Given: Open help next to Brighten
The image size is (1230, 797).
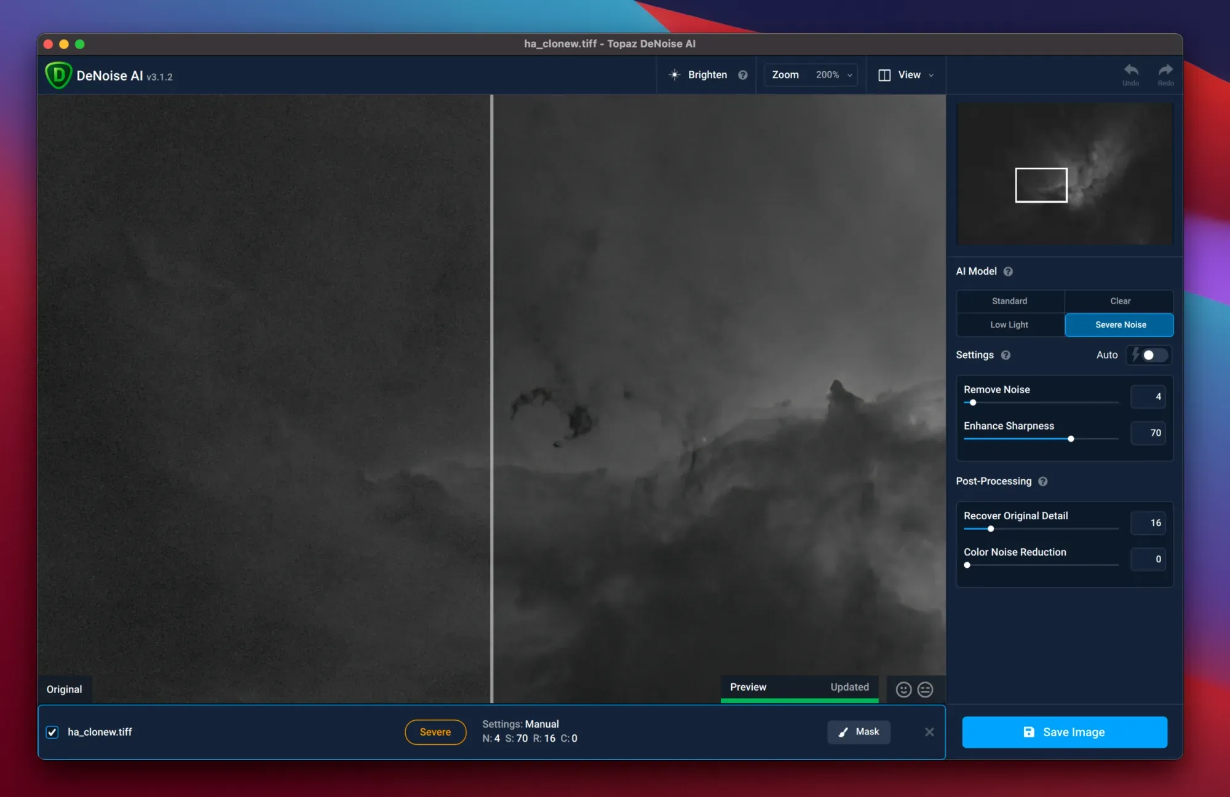Looking at the screenshot, I should click(x=743, y=75).
